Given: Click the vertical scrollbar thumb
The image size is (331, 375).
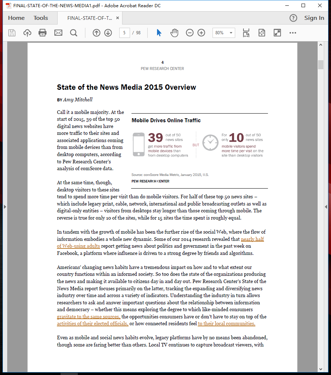Looking at the screenshot, I should [x=321, y=65].
